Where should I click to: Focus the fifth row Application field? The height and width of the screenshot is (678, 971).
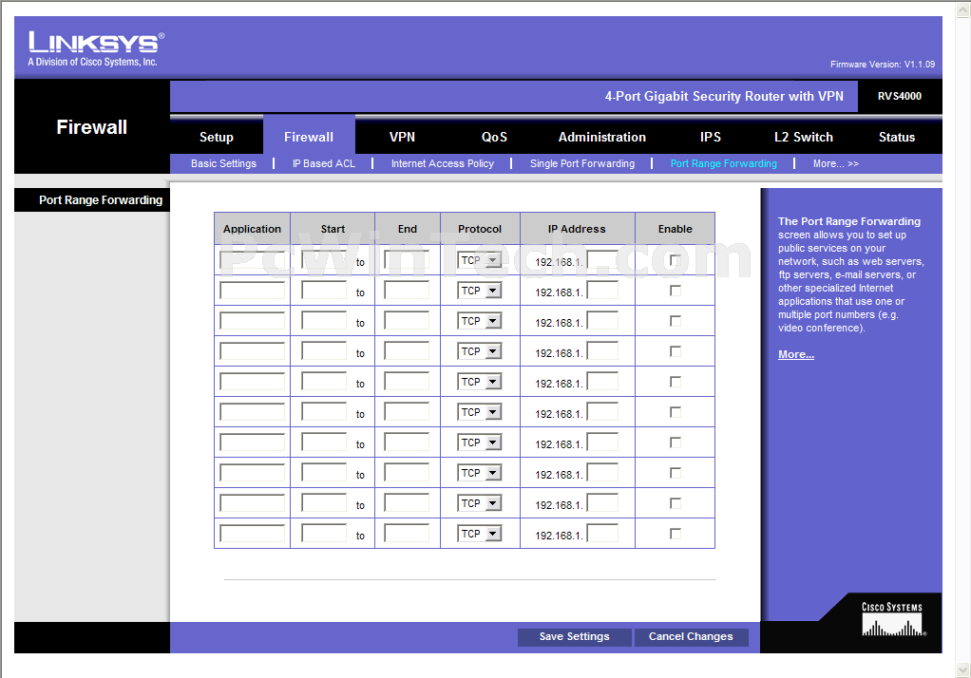[x=252, y=382]
